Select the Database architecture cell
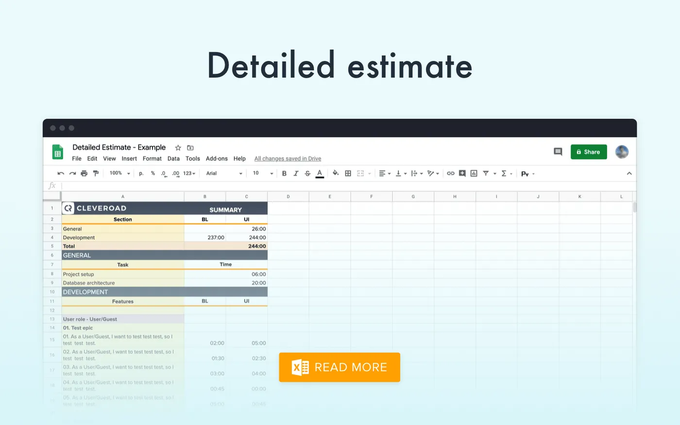 click(123, 283)
